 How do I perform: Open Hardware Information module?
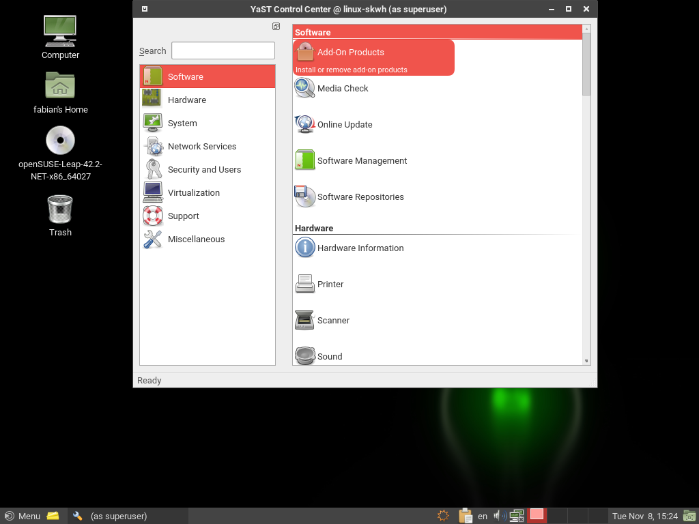(360, 248)
